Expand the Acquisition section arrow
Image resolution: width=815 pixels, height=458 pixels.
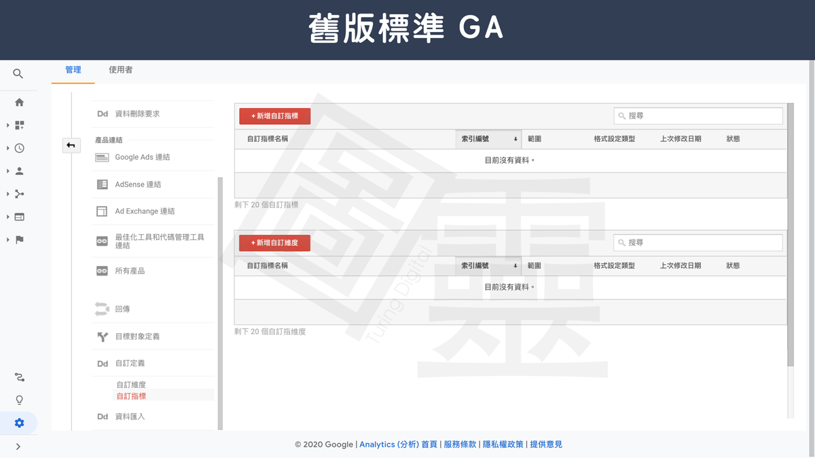[8, 194]
